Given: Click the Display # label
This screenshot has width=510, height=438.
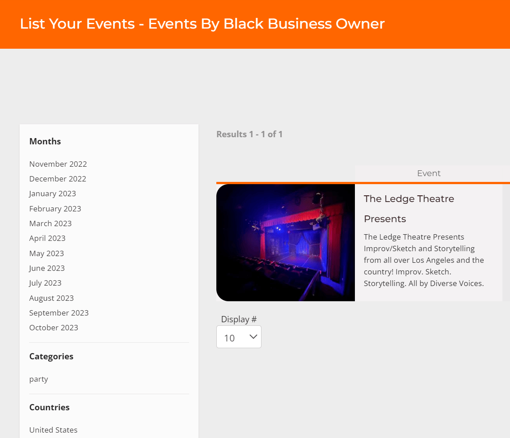Looking at the screenshot, I should (239, 319).
